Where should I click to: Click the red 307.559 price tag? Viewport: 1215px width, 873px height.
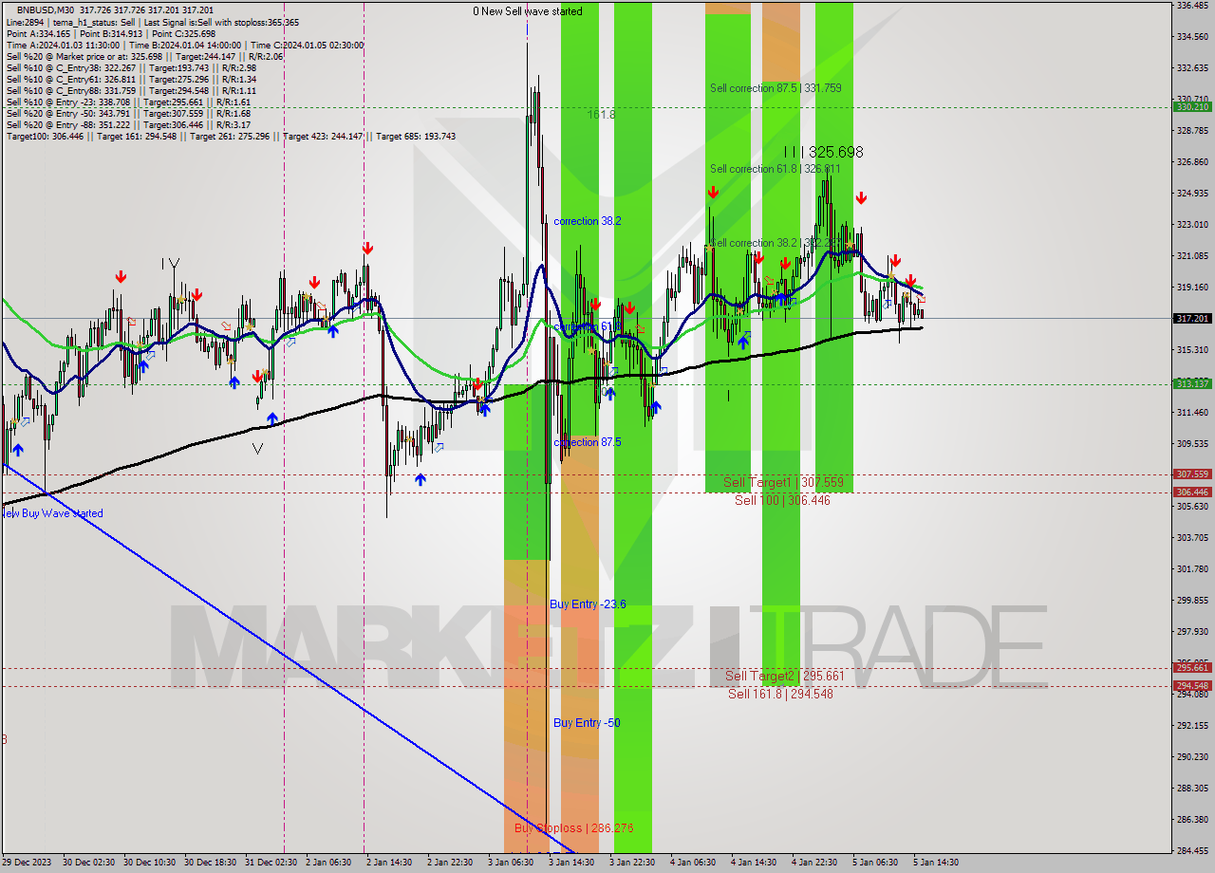(1192, 474)
